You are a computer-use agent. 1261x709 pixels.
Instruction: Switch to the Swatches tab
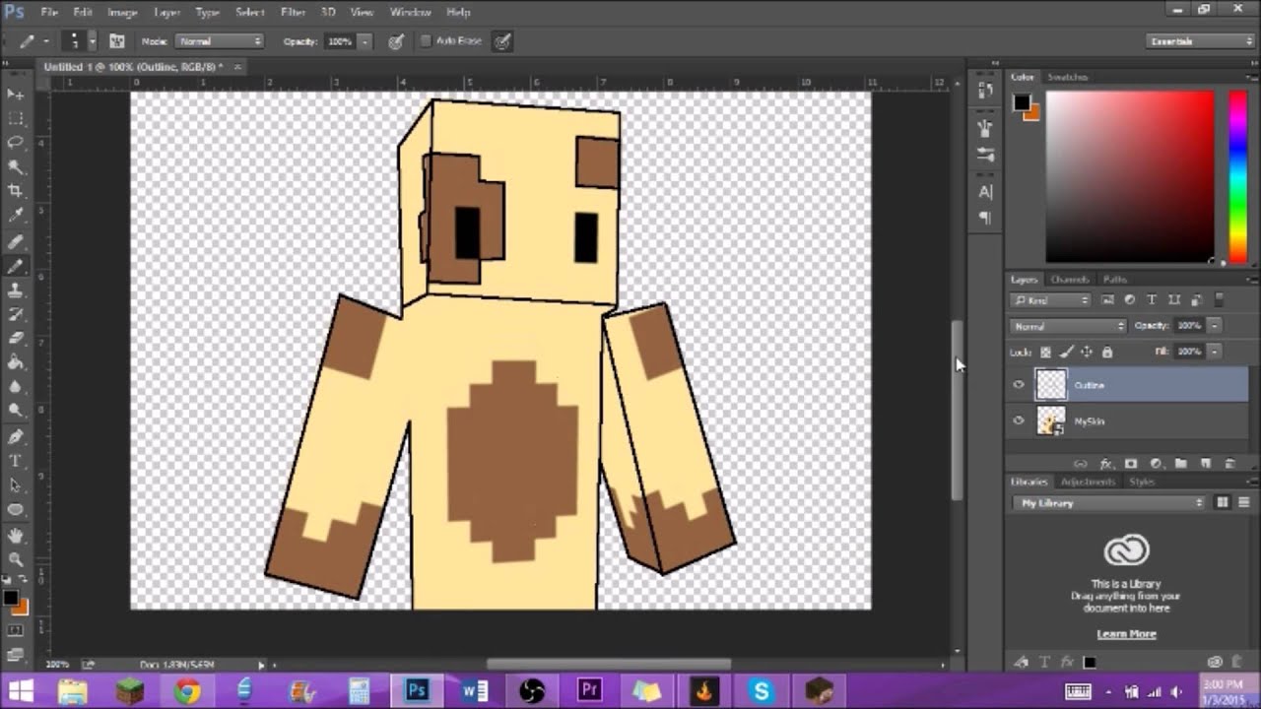(x=1067, y=77)
